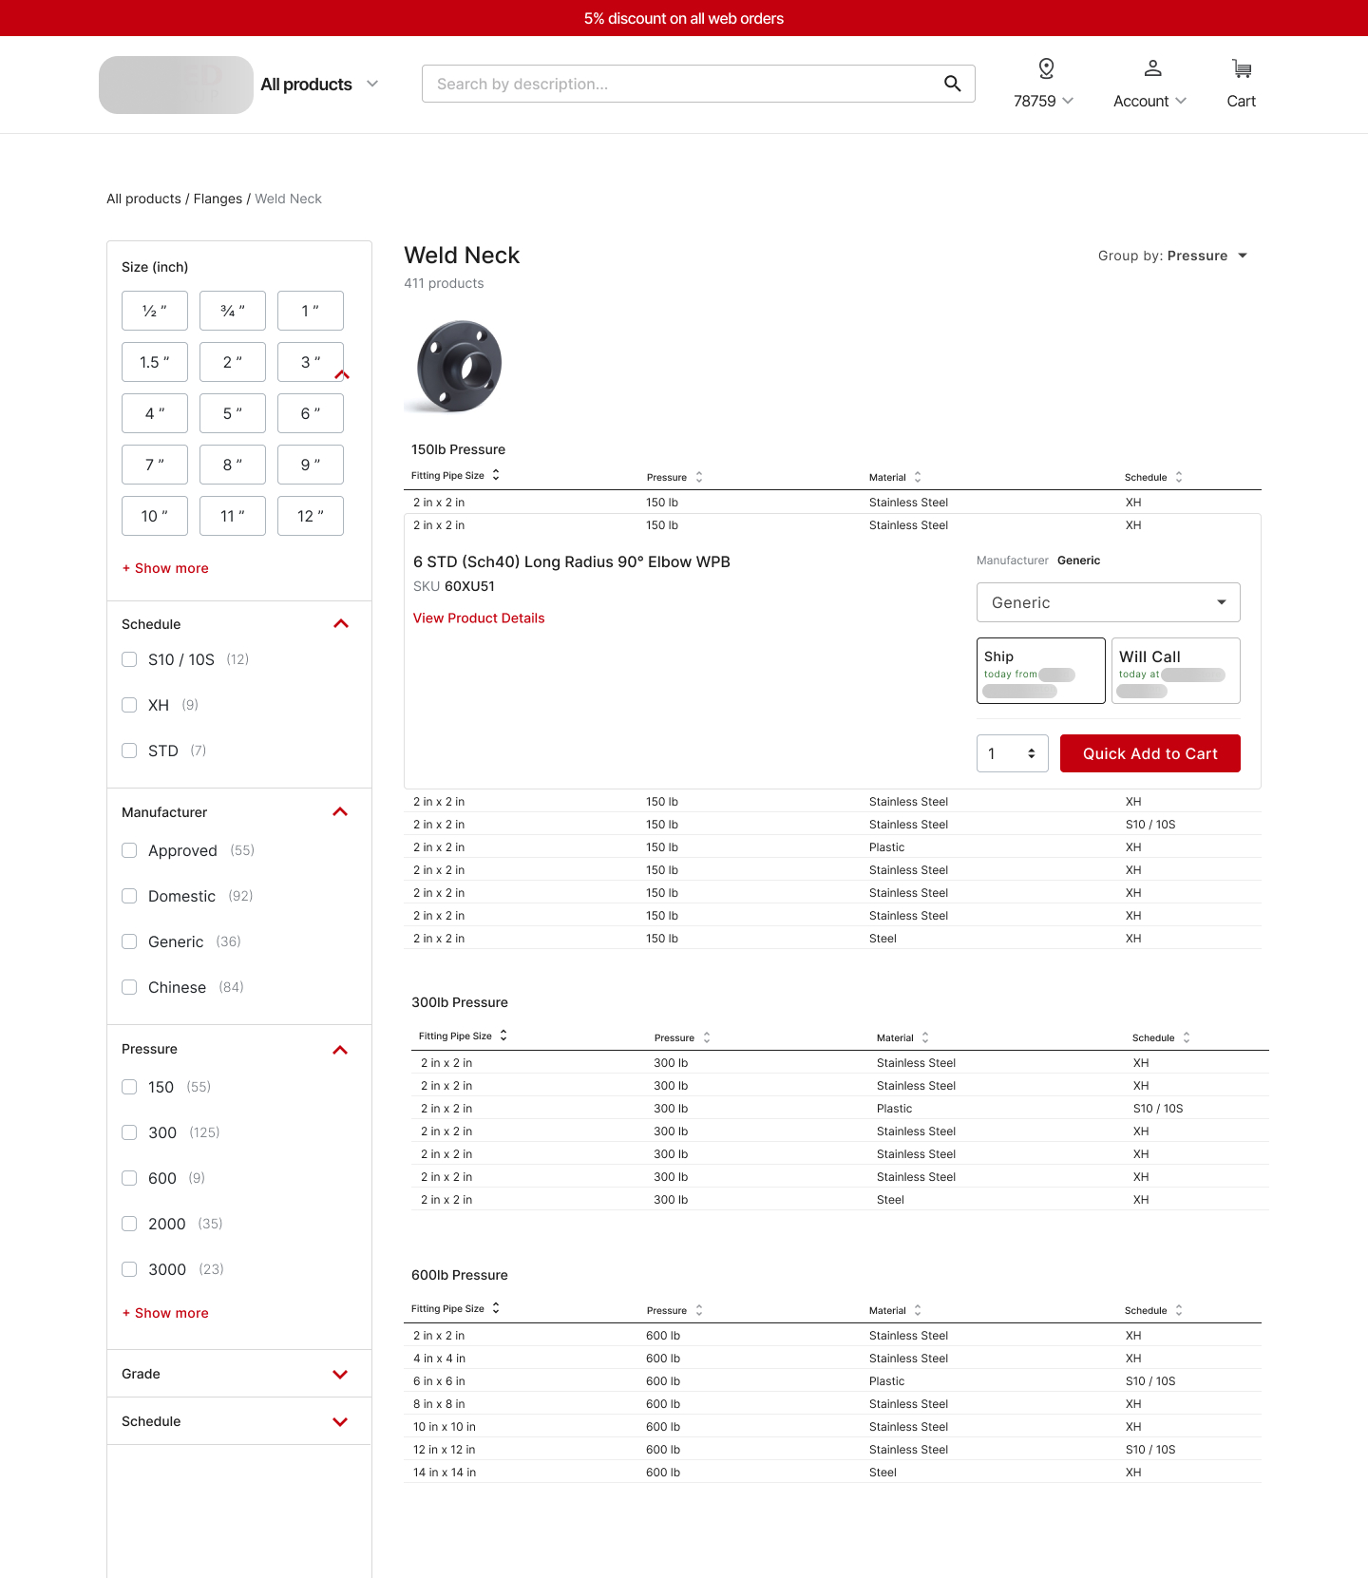Expand the bottom Schedule filter section
The image size is (1368, 1578).
[x=340, y=1422]
